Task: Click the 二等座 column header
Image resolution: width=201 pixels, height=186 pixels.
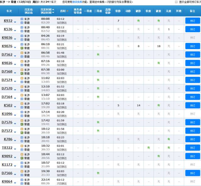Action: tap(98, 11)
